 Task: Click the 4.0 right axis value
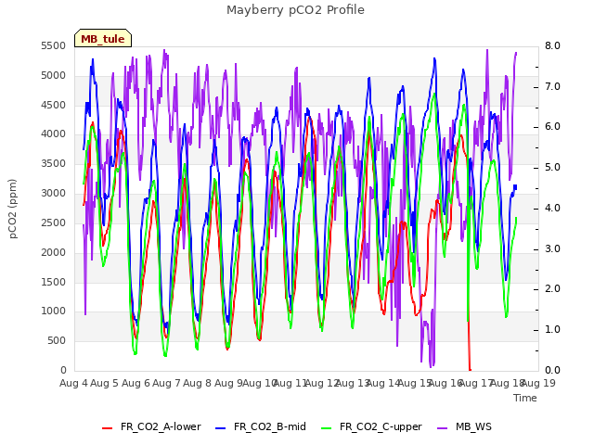[553, 208]
